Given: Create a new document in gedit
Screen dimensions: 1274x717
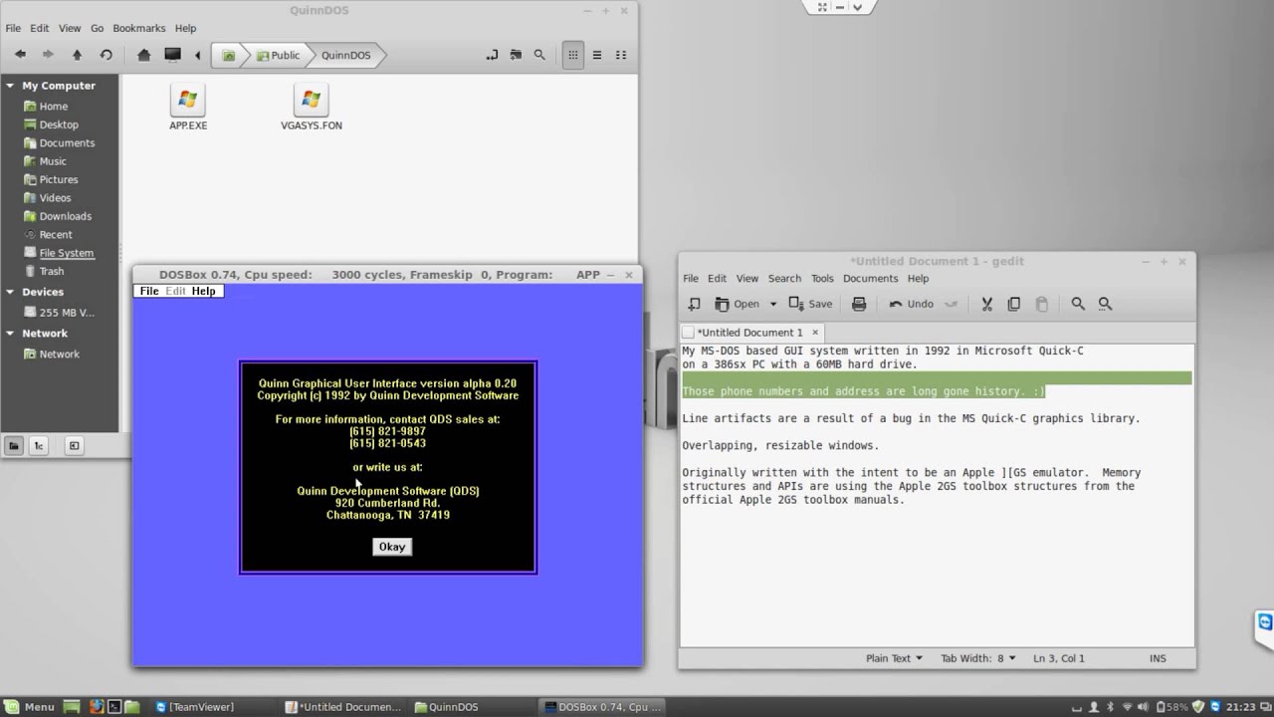Looking at the screenshot, I should 694,304.
